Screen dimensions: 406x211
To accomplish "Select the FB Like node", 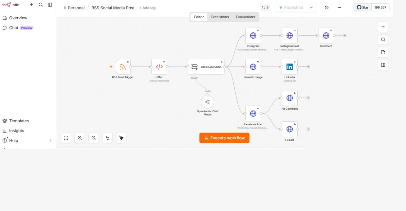I will pos(289,129).
